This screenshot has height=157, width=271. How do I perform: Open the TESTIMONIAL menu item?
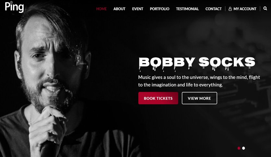tap(187, 9)
